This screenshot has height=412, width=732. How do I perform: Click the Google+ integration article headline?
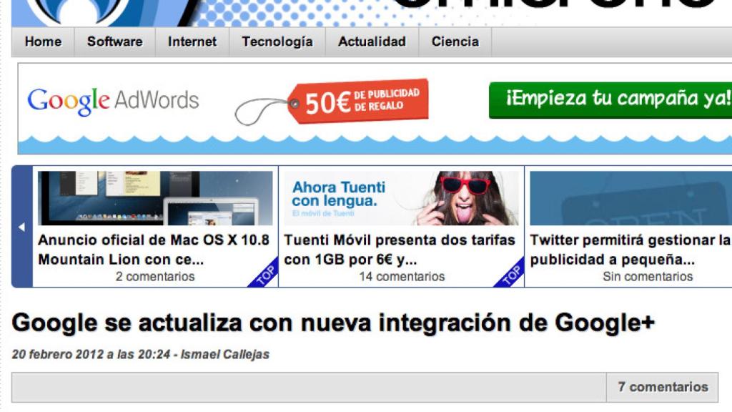click(333, 324)
